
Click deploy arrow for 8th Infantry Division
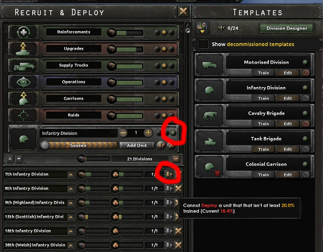(169, 188)
